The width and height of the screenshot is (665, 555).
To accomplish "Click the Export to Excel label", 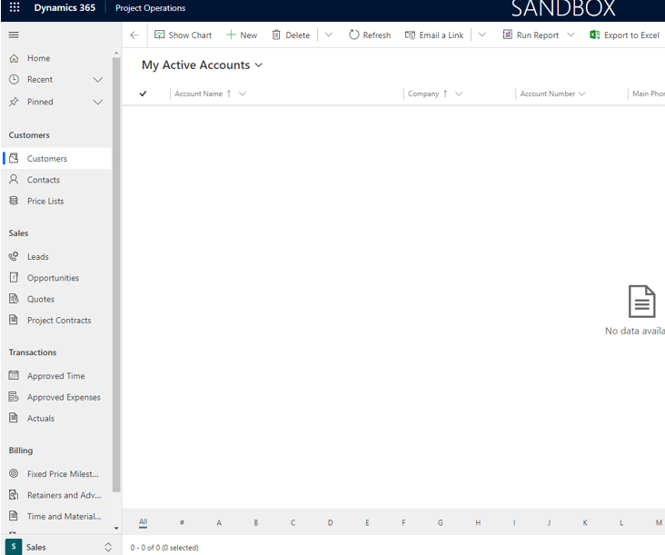I will tap(631, 35).
